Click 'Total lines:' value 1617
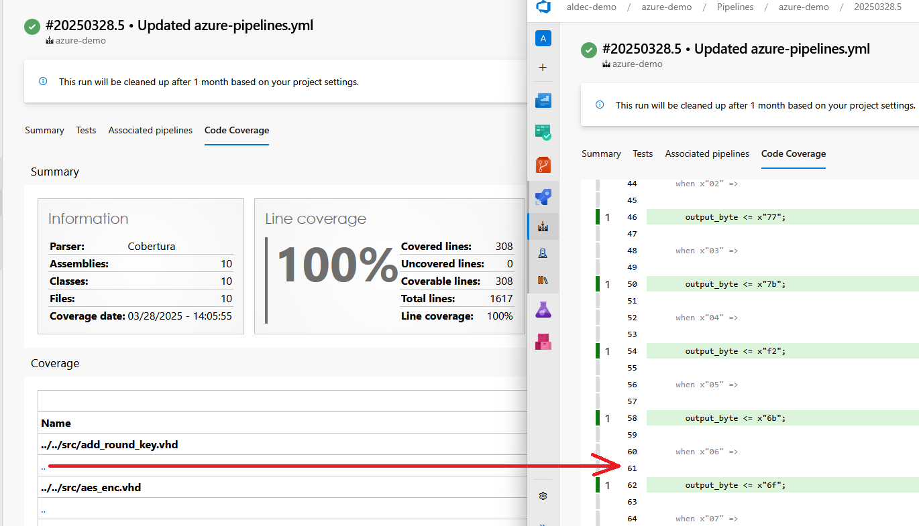Screen dimensions: 919x526 click(x=501, y=299)
